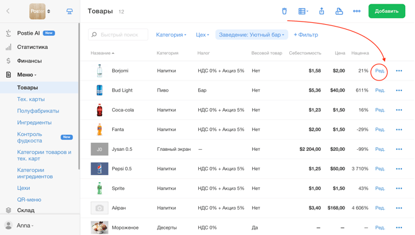Click the Fanta bottle thumbnail
Viewport: 415px width, 235px height.
[x=100, y=129]
